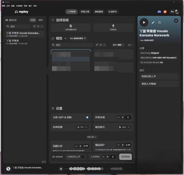Click the 人声音调 value field showing 0
Viewport: 184px width, 175px height.
point(113,157)
